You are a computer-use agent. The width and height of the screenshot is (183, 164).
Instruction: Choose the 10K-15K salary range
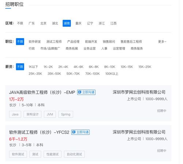127,67
